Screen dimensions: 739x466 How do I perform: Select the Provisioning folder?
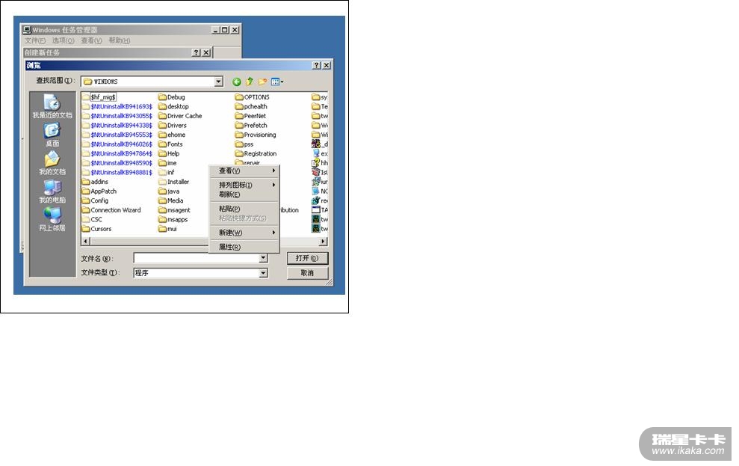click(x=256, y=135)
